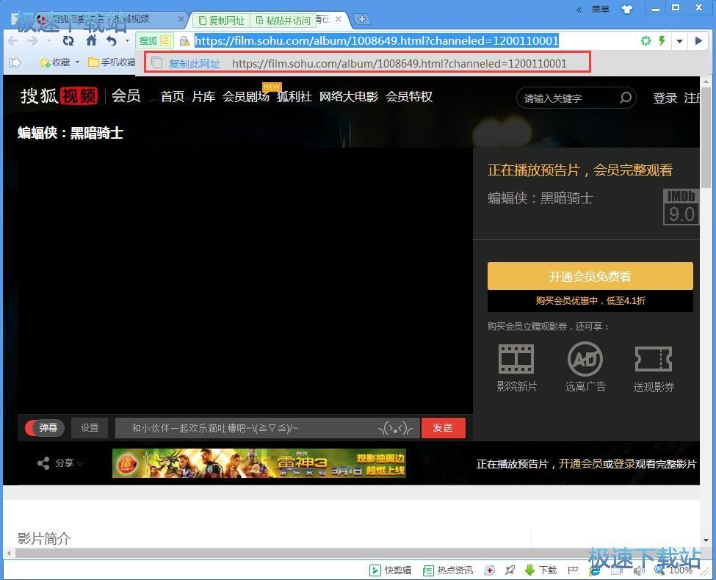Click the go arrow beside address bar

[698, 41]
